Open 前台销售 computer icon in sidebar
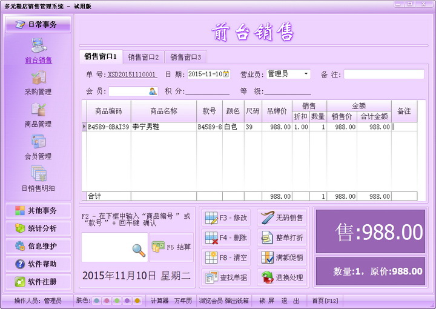Image resolution: width=436 pixels, height=309 pixels. (x=39, y=45)
